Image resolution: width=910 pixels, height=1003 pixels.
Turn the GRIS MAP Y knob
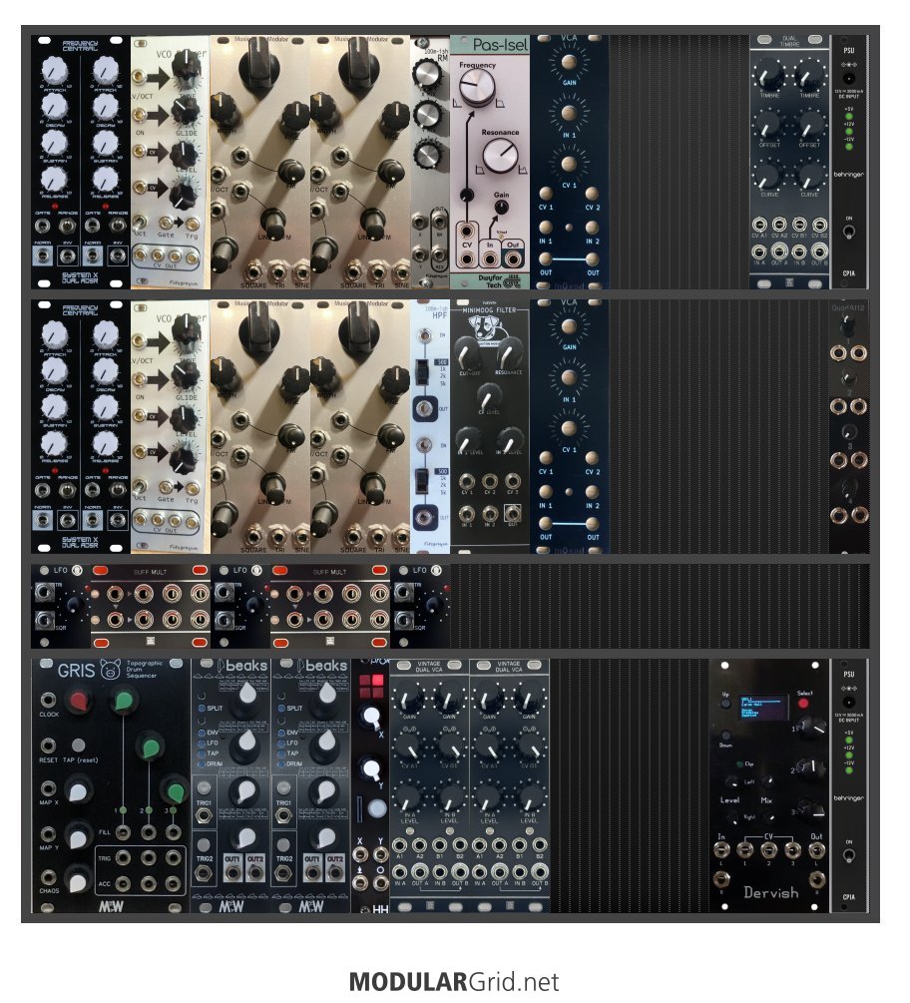[78, 835]
